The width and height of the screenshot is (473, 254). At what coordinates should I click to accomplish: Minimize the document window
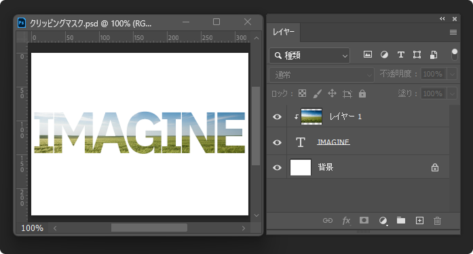pos(186,22)
